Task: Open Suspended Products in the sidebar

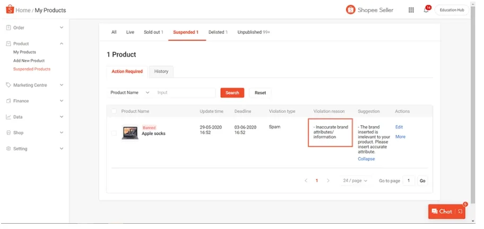Action: 32,69
